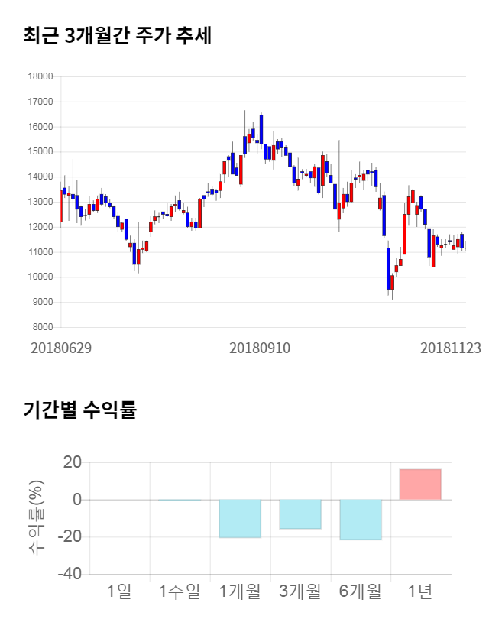Select the 1년 period label

420,591
